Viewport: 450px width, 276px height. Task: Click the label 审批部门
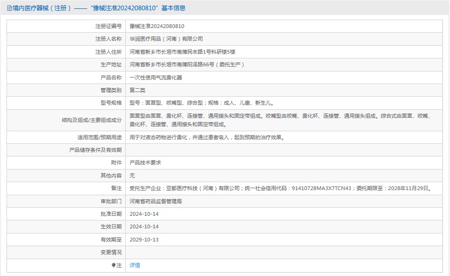pos(111,201)
